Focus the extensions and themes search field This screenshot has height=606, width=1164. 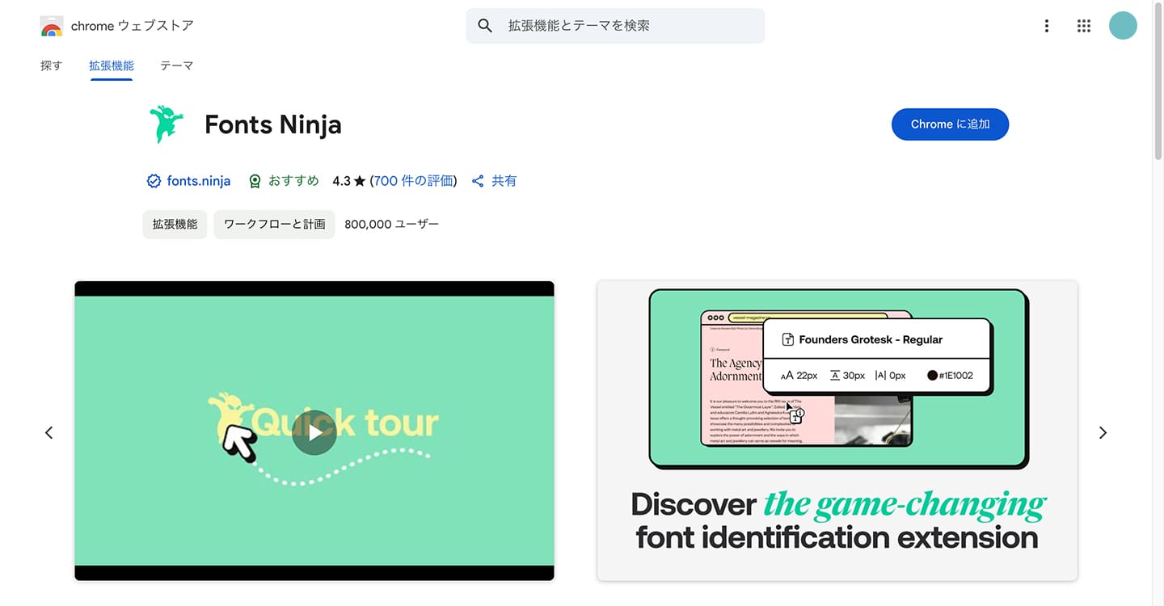(615, 26)
